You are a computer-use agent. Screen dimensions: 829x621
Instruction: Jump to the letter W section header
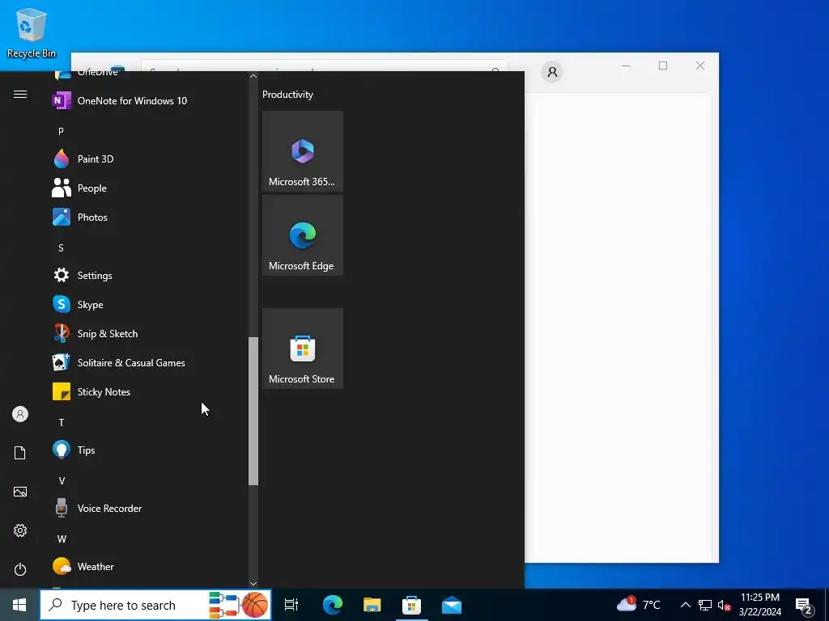coord(62,539)
